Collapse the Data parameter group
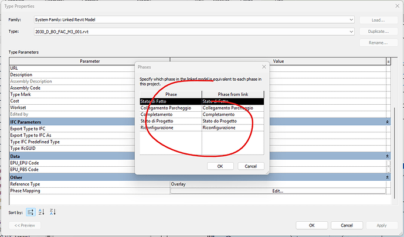Screen dimensions: 404x237 [388, 156]
